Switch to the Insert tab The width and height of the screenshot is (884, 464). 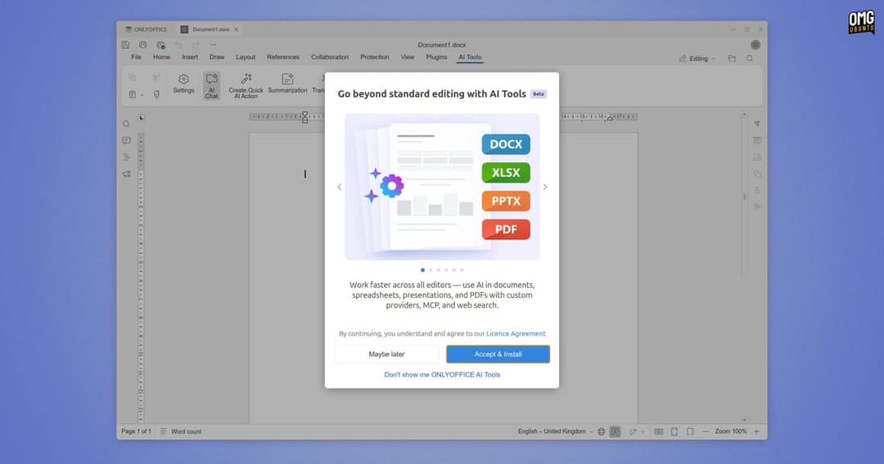click(x=190, y=57)
